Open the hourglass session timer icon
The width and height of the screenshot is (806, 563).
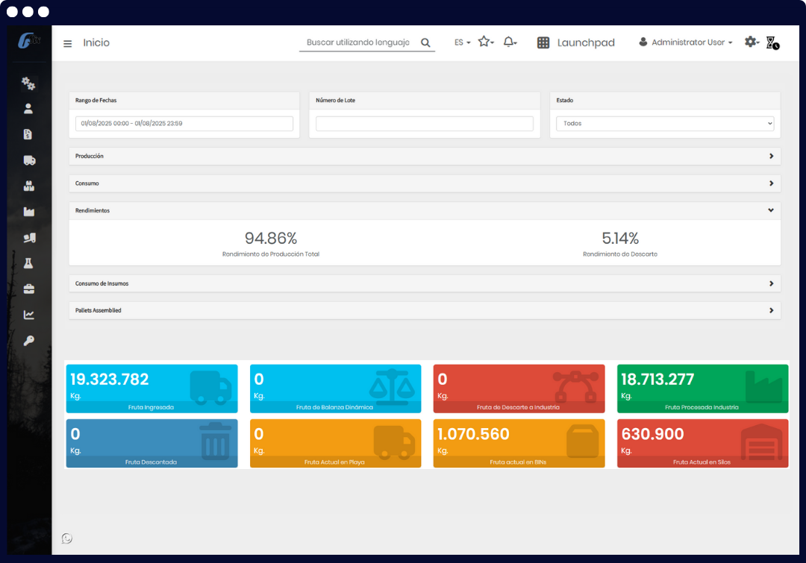click(x=773, y=43)
